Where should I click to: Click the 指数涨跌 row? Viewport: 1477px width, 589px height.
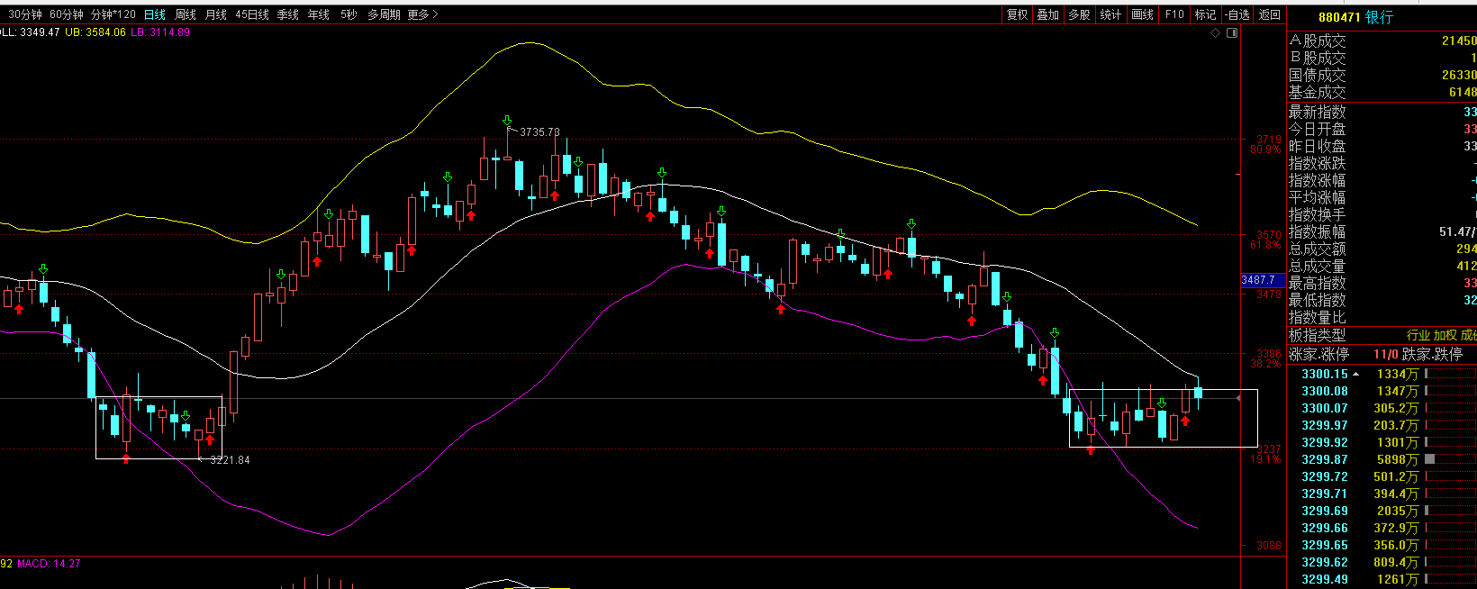(x=1382, y=163)
